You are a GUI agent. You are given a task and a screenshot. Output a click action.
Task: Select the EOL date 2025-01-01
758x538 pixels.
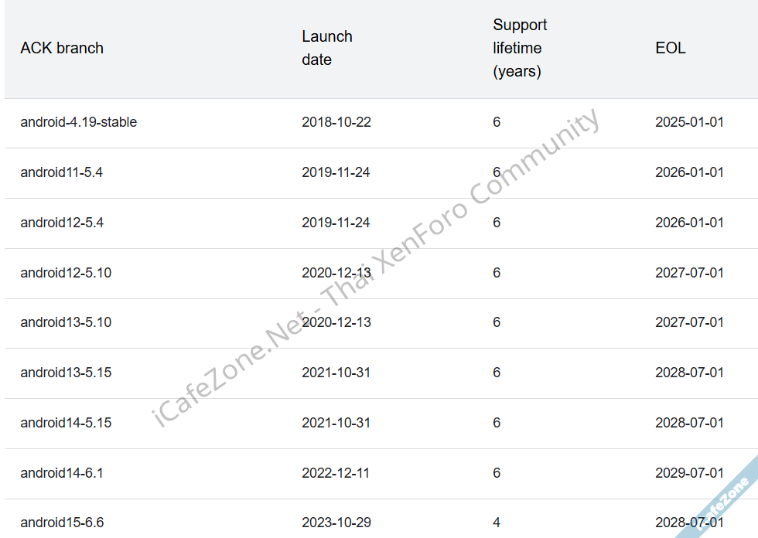(x=690, y=122)
